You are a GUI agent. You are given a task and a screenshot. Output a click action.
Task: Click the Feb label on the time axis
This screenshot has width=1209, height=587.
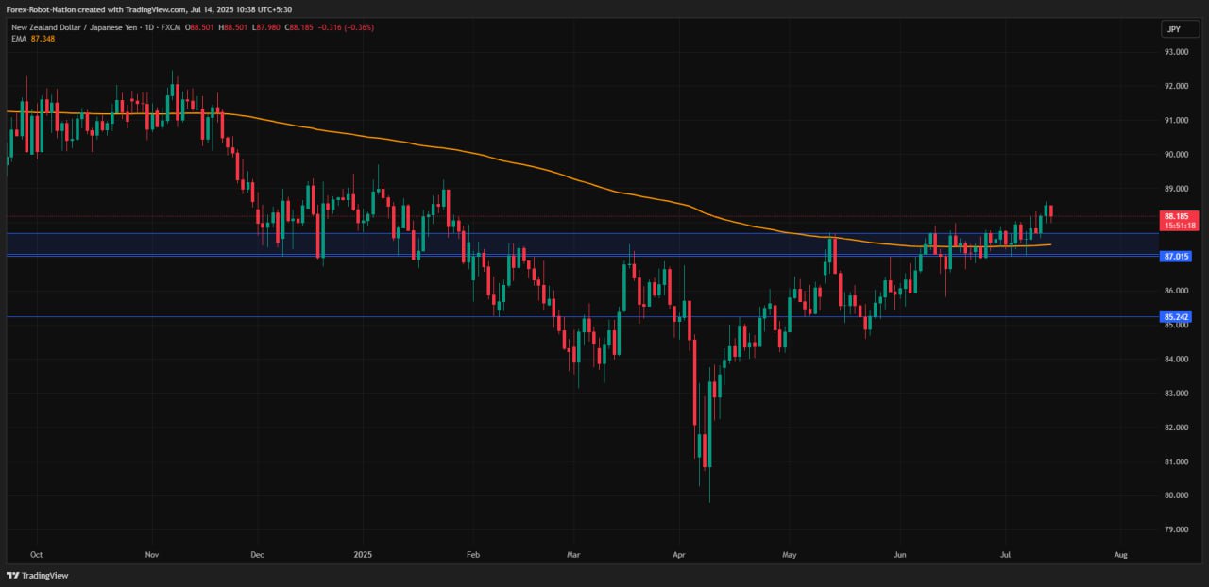[x=474, y=554]
